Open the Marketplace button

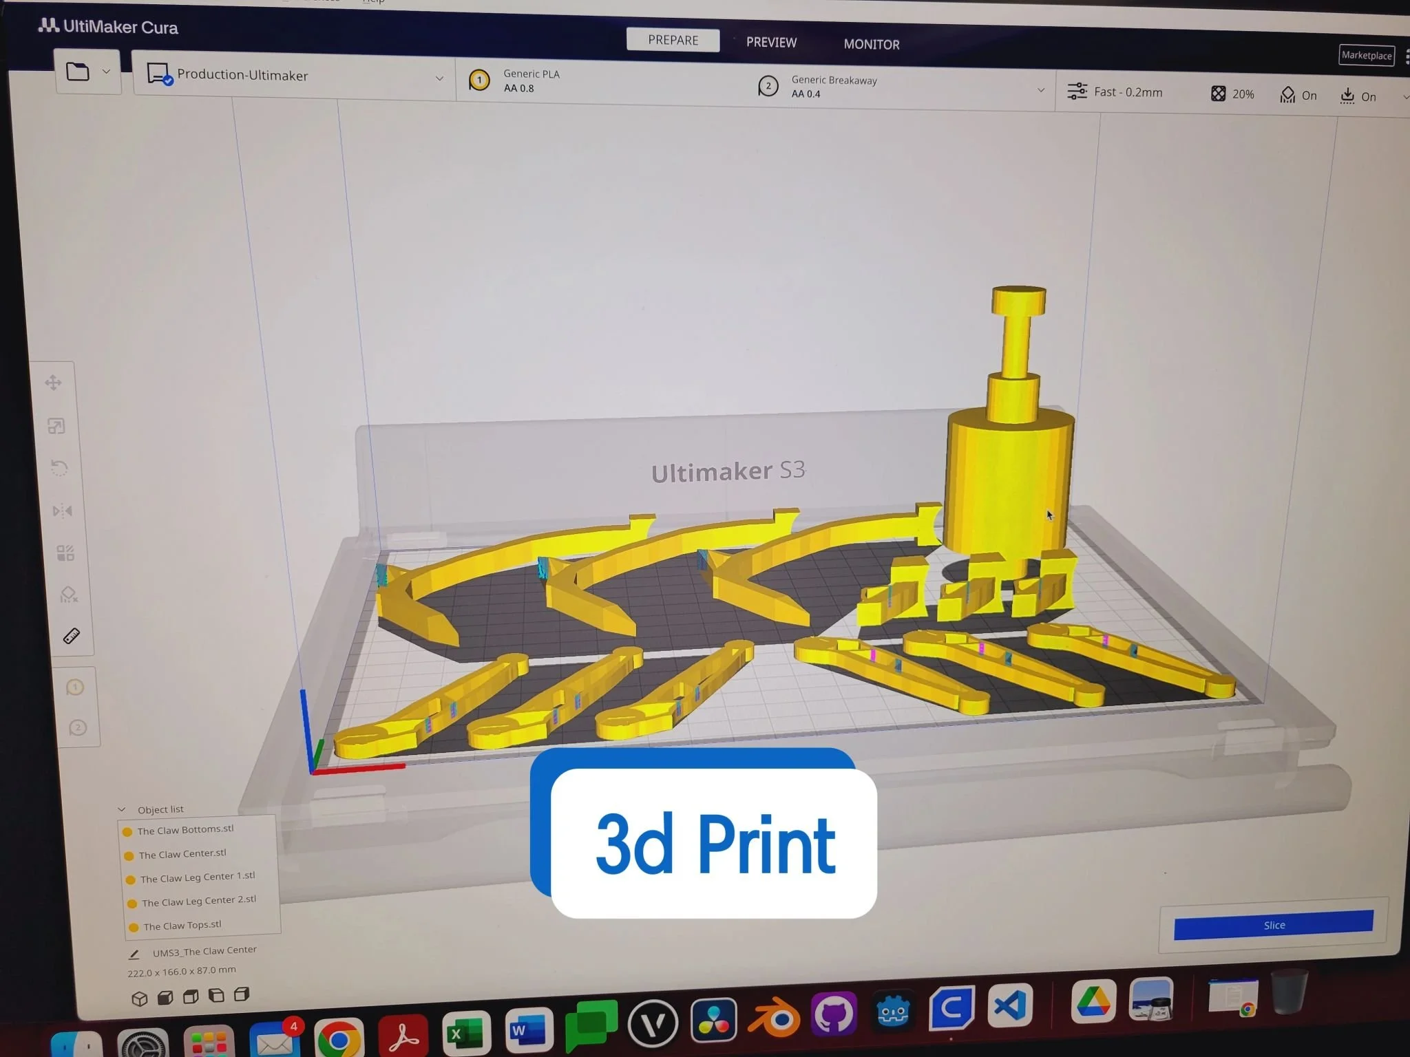pos(1366,55)
